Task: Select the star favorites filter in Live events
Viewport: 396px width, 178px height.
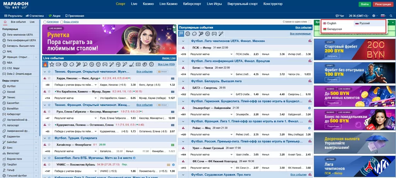Action: (52, 64)
